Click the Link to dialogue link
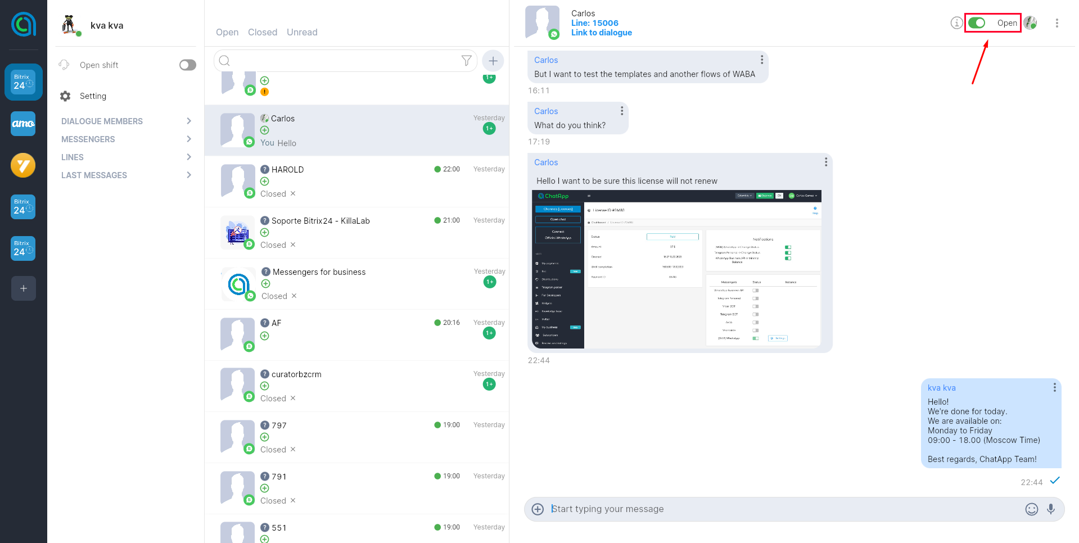 [601, 33]
